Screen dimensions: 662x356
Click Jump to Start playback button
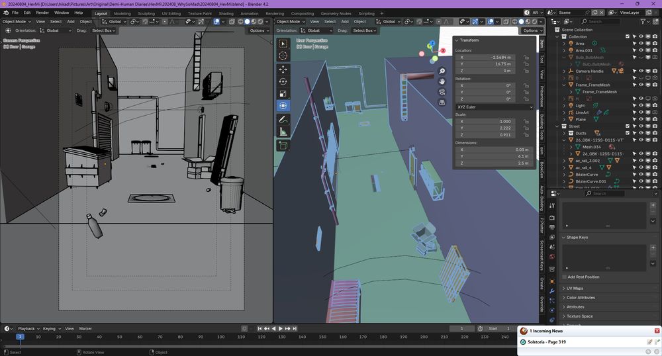(x=260, y=329)
